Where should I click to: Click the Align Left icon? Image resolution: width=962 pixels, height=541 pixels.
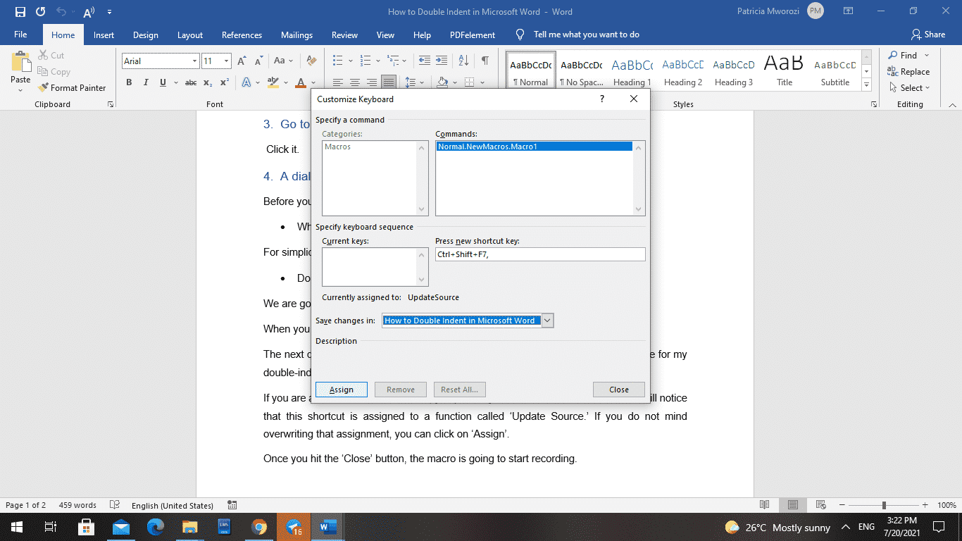click(x=337, y=82)
